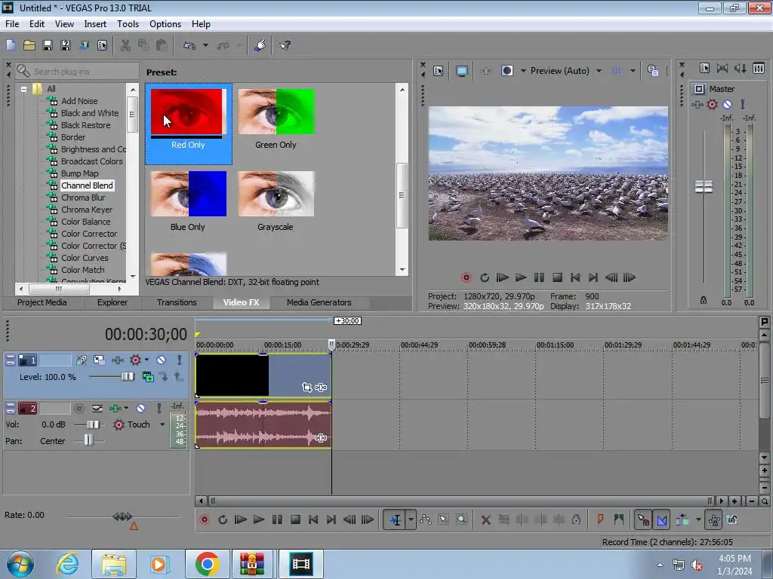This screenshot has width=773, height=579.
Task: Click the Delete X icon in timeline toolbar
Action: pyautogui.click(x=486, y=519)
